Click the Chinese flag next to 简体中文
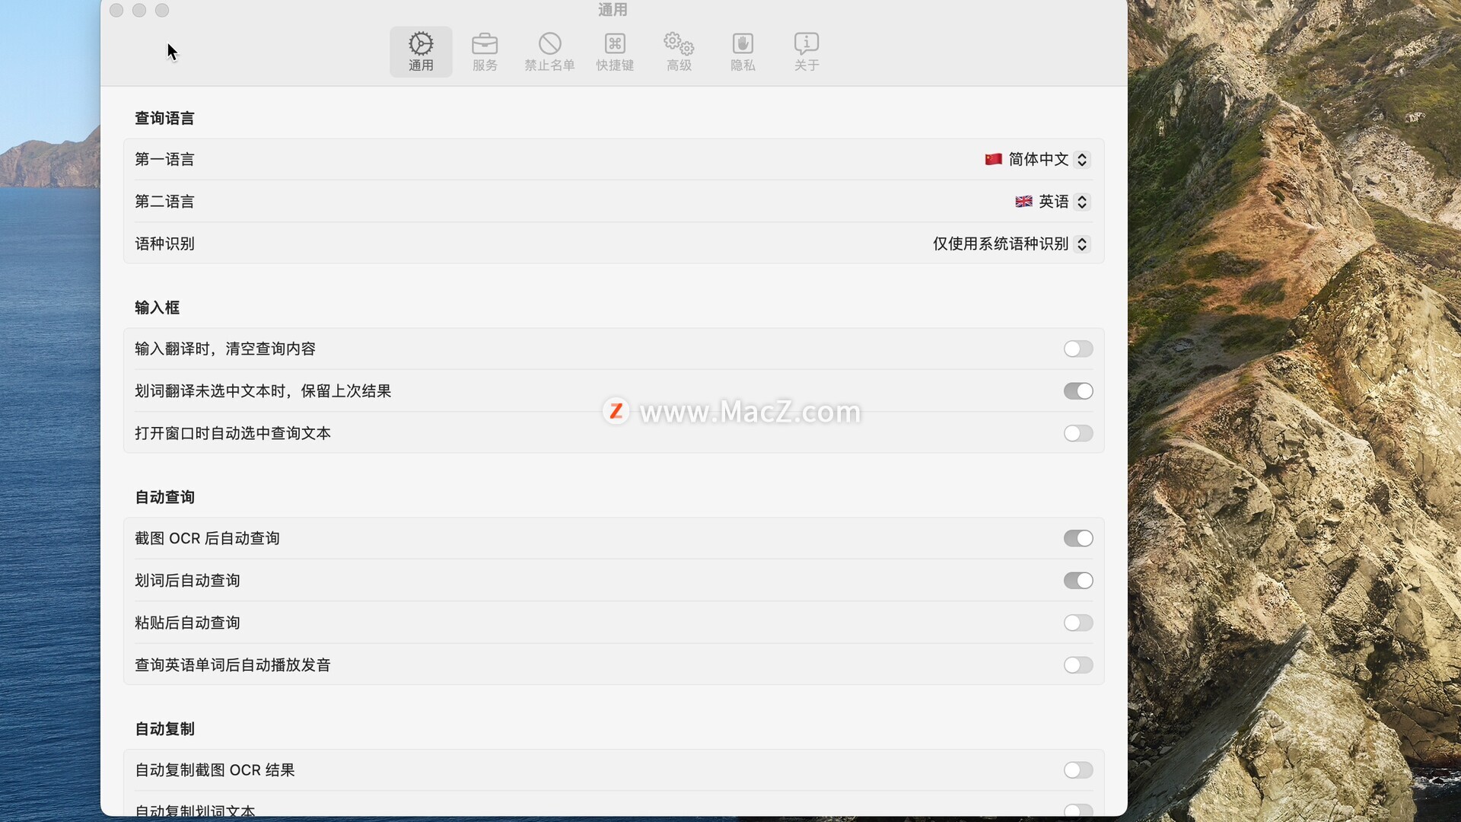This screenshot has width=1461, height=822. click(x=993, y=159)
